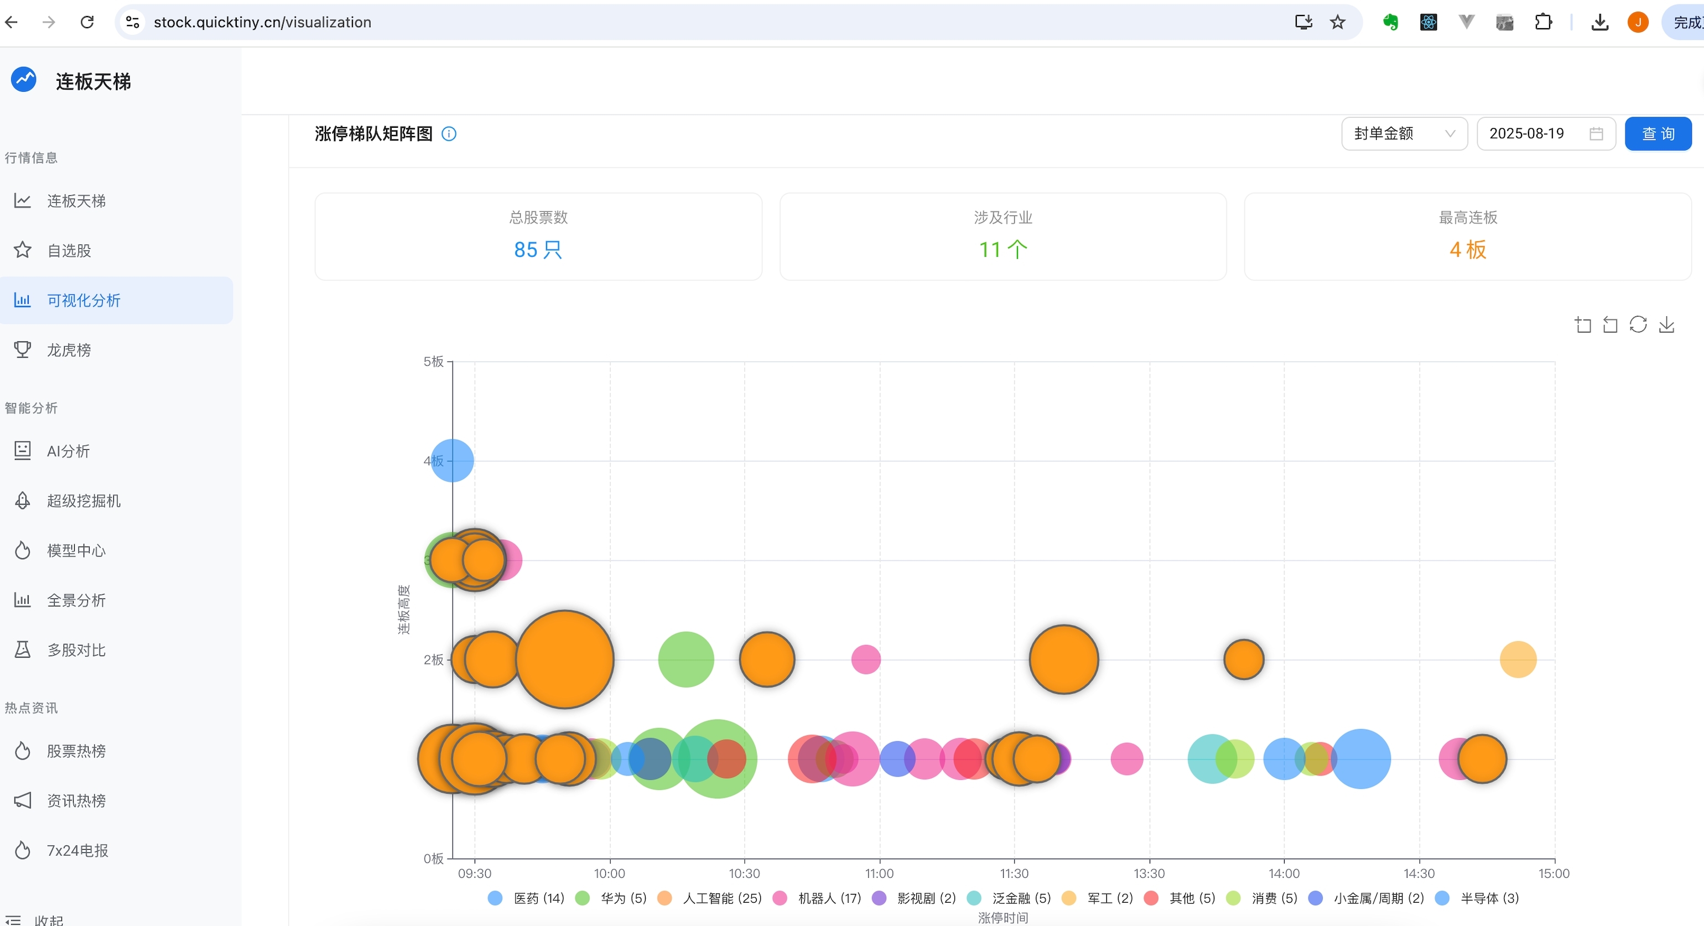Click the light orange bubble near 15:00 at 2板
Viewport: 1704px width, 926px height.
(1518, 659)
